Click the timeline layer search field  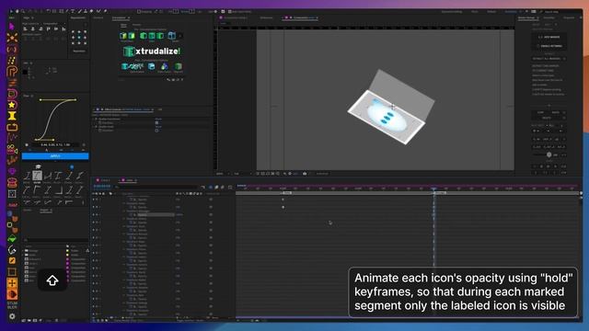click(156, 187)
